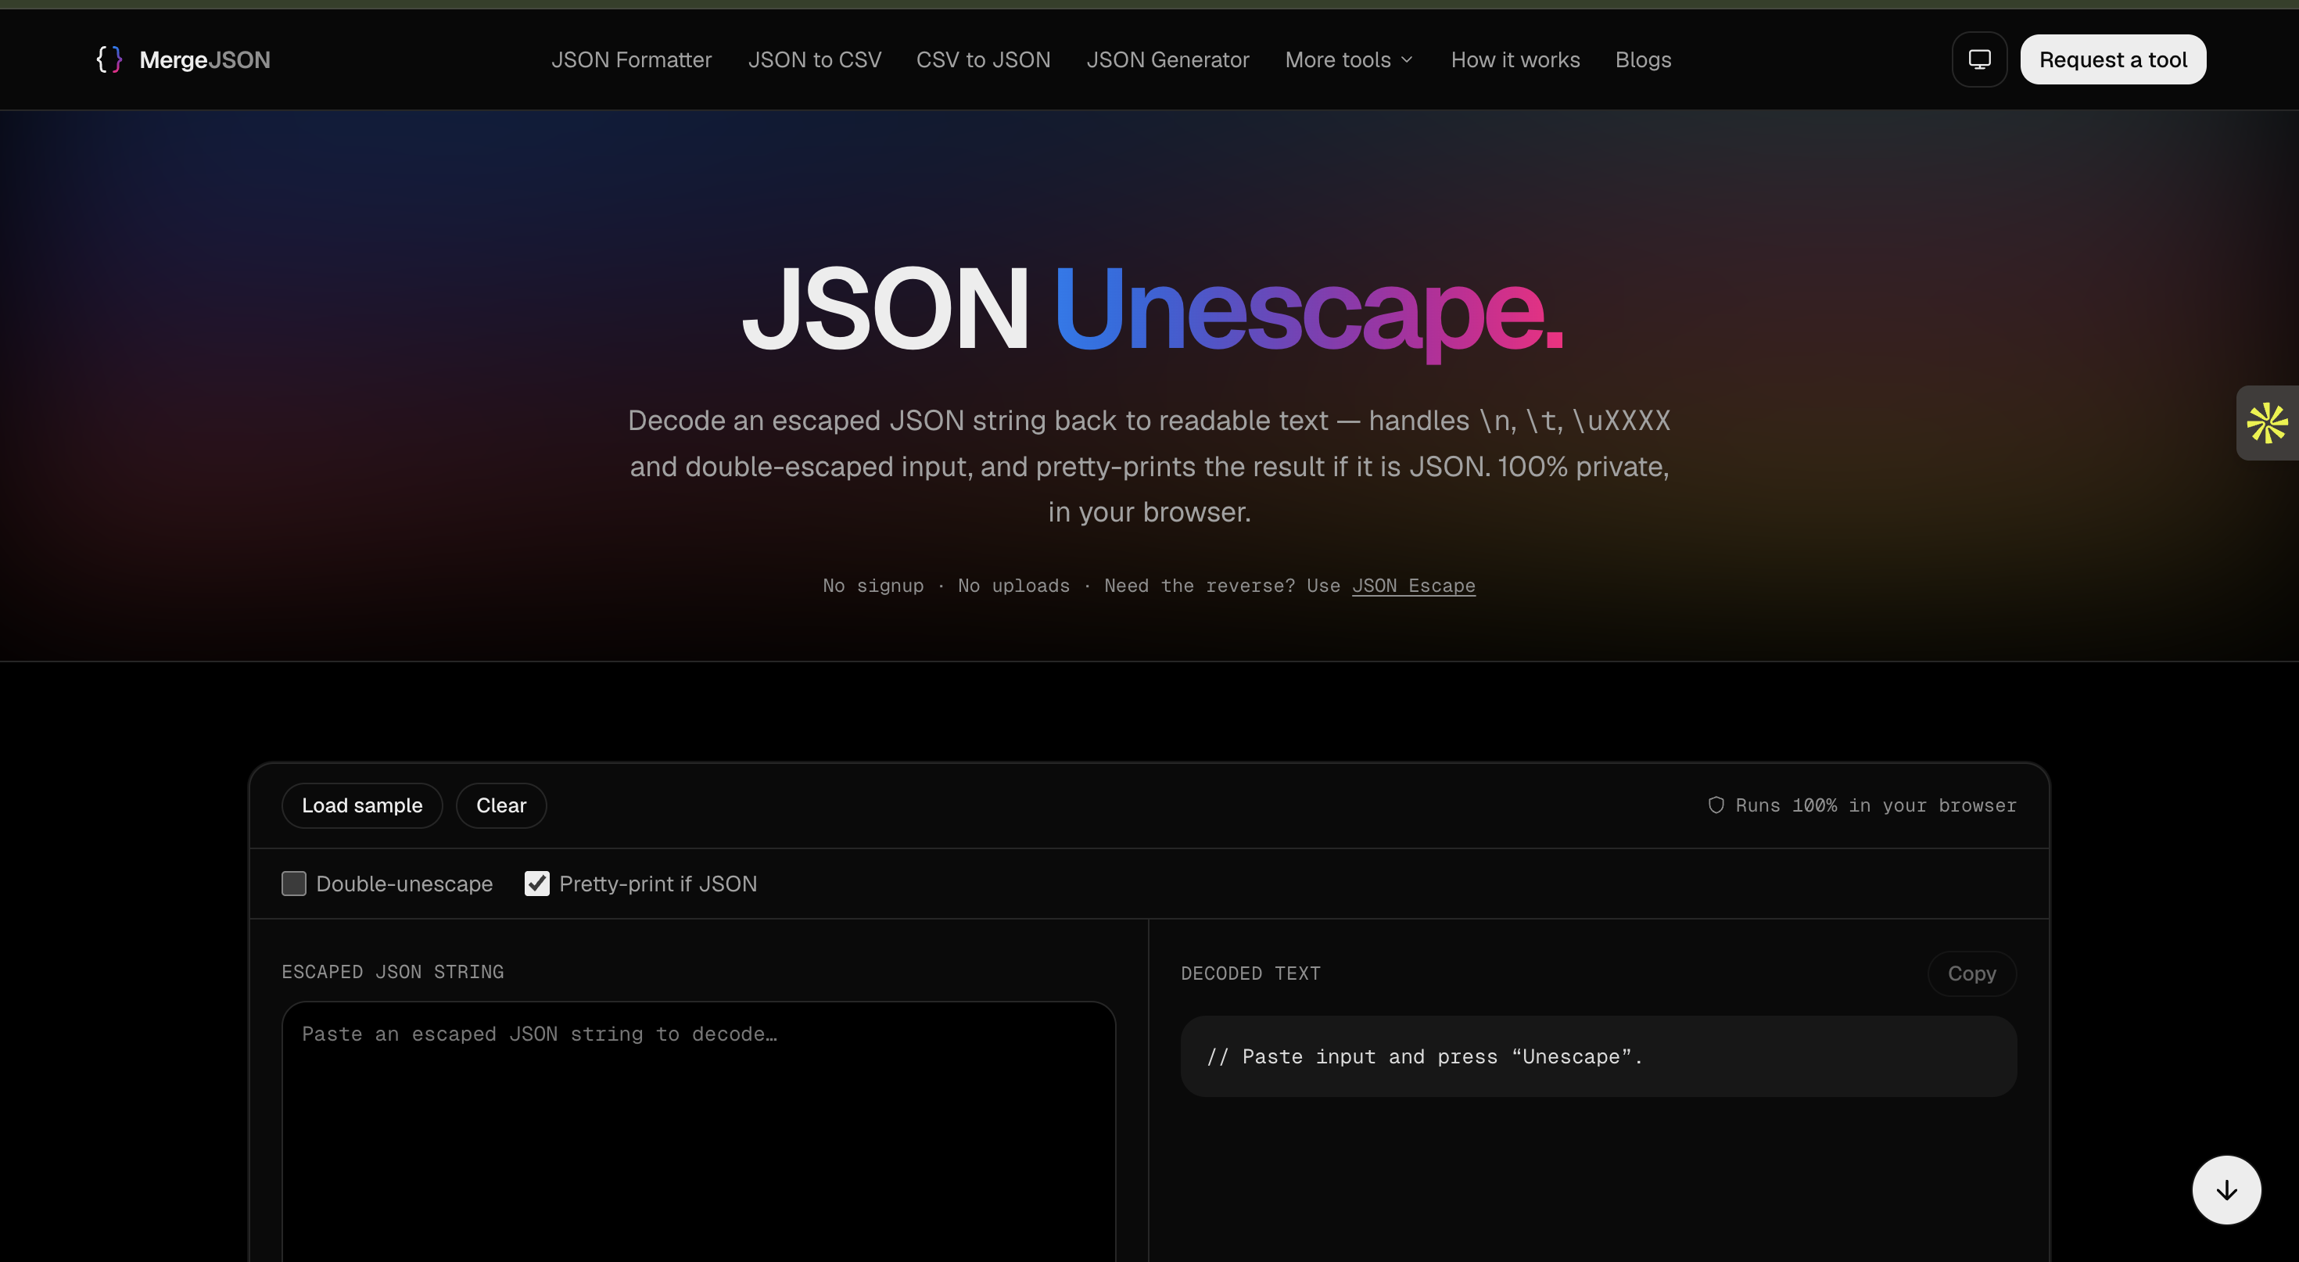Click 'Runs 100% in your browser' text
Screen dimensions: 2299x1262
[x=1875, y=805]
